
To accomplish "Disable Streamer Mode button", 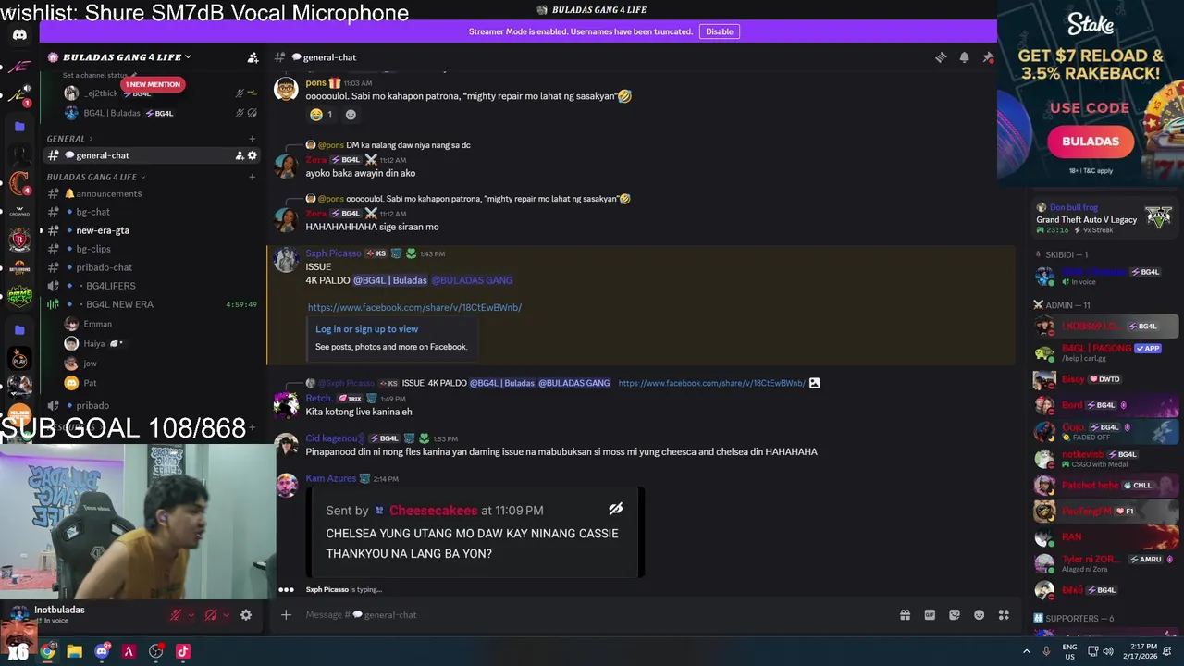I will pyautogui.click(x=720, y=31).
